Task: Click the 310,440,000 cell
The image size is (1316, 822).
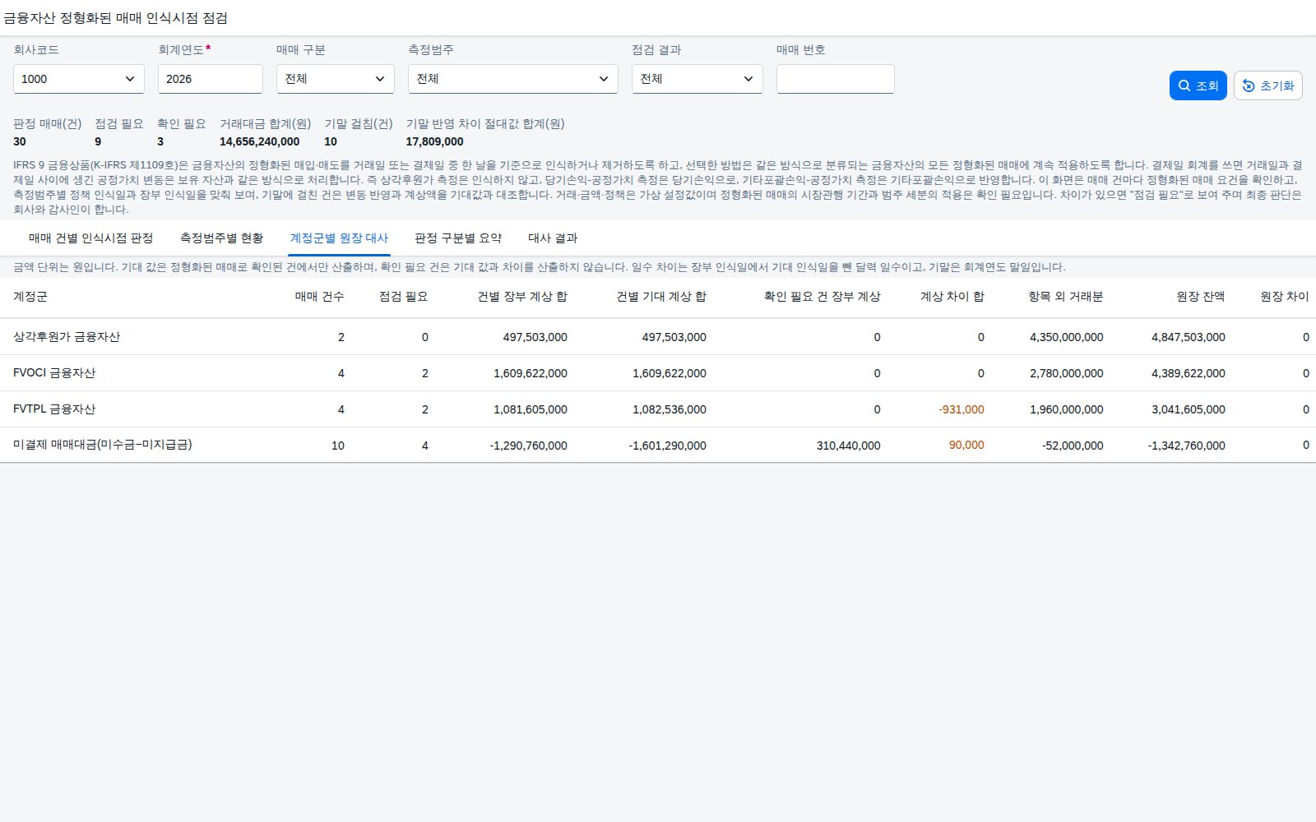Action: tap(848, 446)
